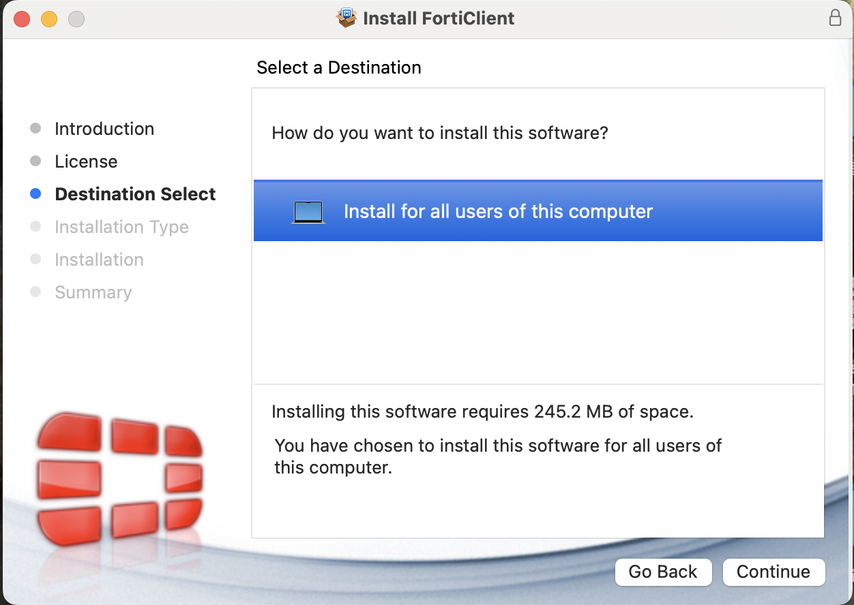
Task: Click the blue bullet beside Destination Select
Action: click(x=36, y=194)
